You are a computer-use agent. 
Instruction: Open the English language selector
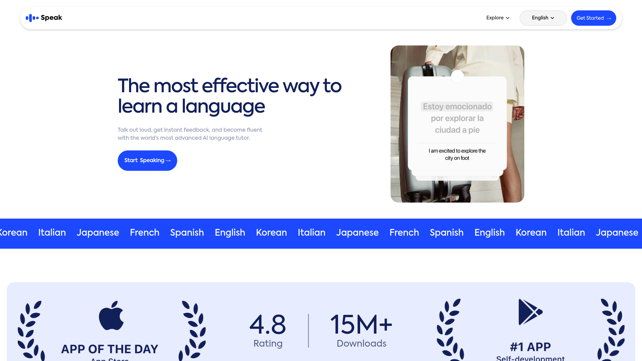(x=543, y=18)
